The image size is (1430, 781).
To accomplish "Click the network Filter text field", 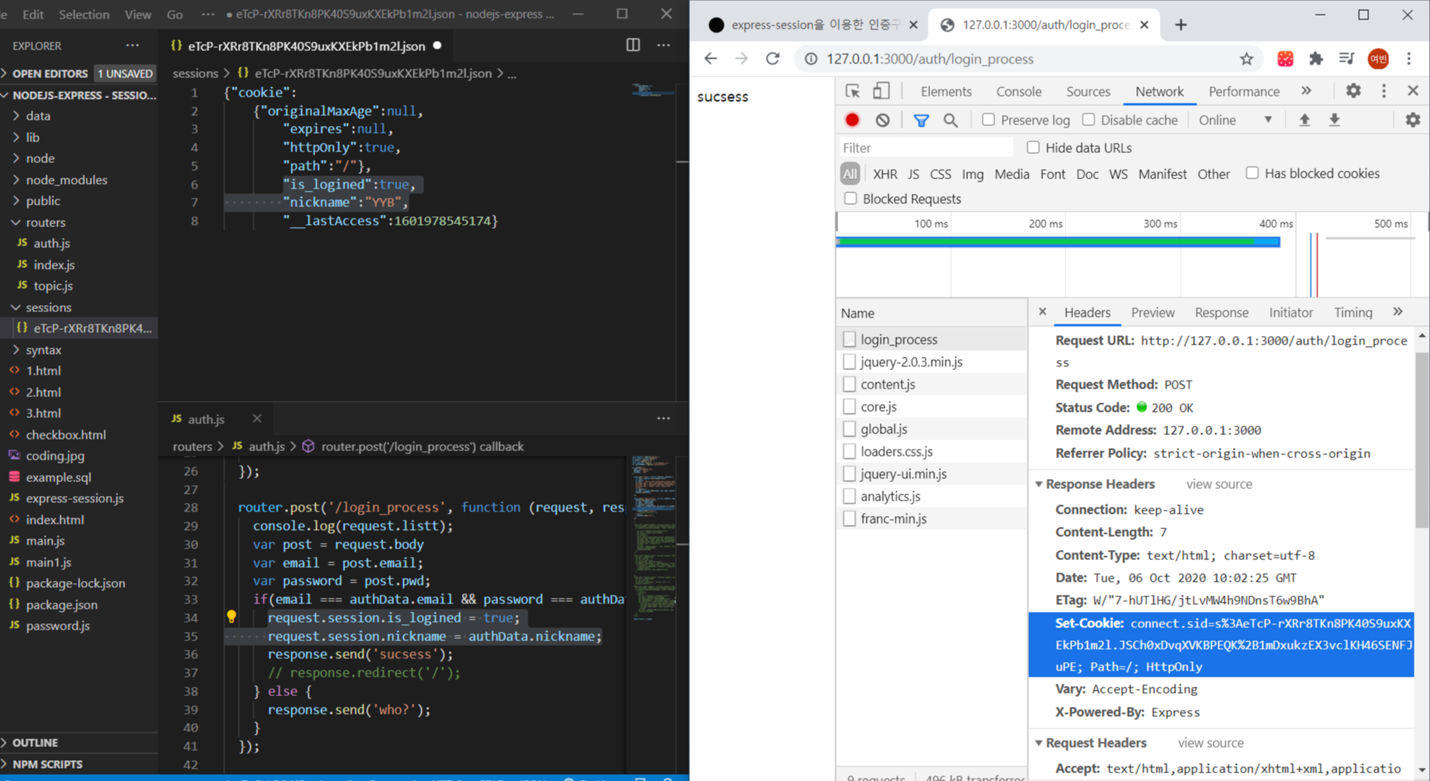I will pyautogui.click(x=926, y=148).
